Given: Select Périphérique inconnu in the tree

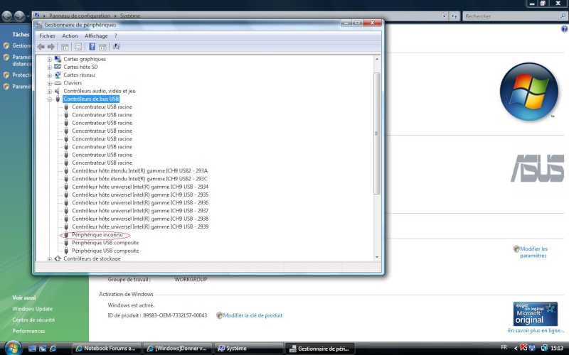Looking at the screenshot, I should pos(97,235).
